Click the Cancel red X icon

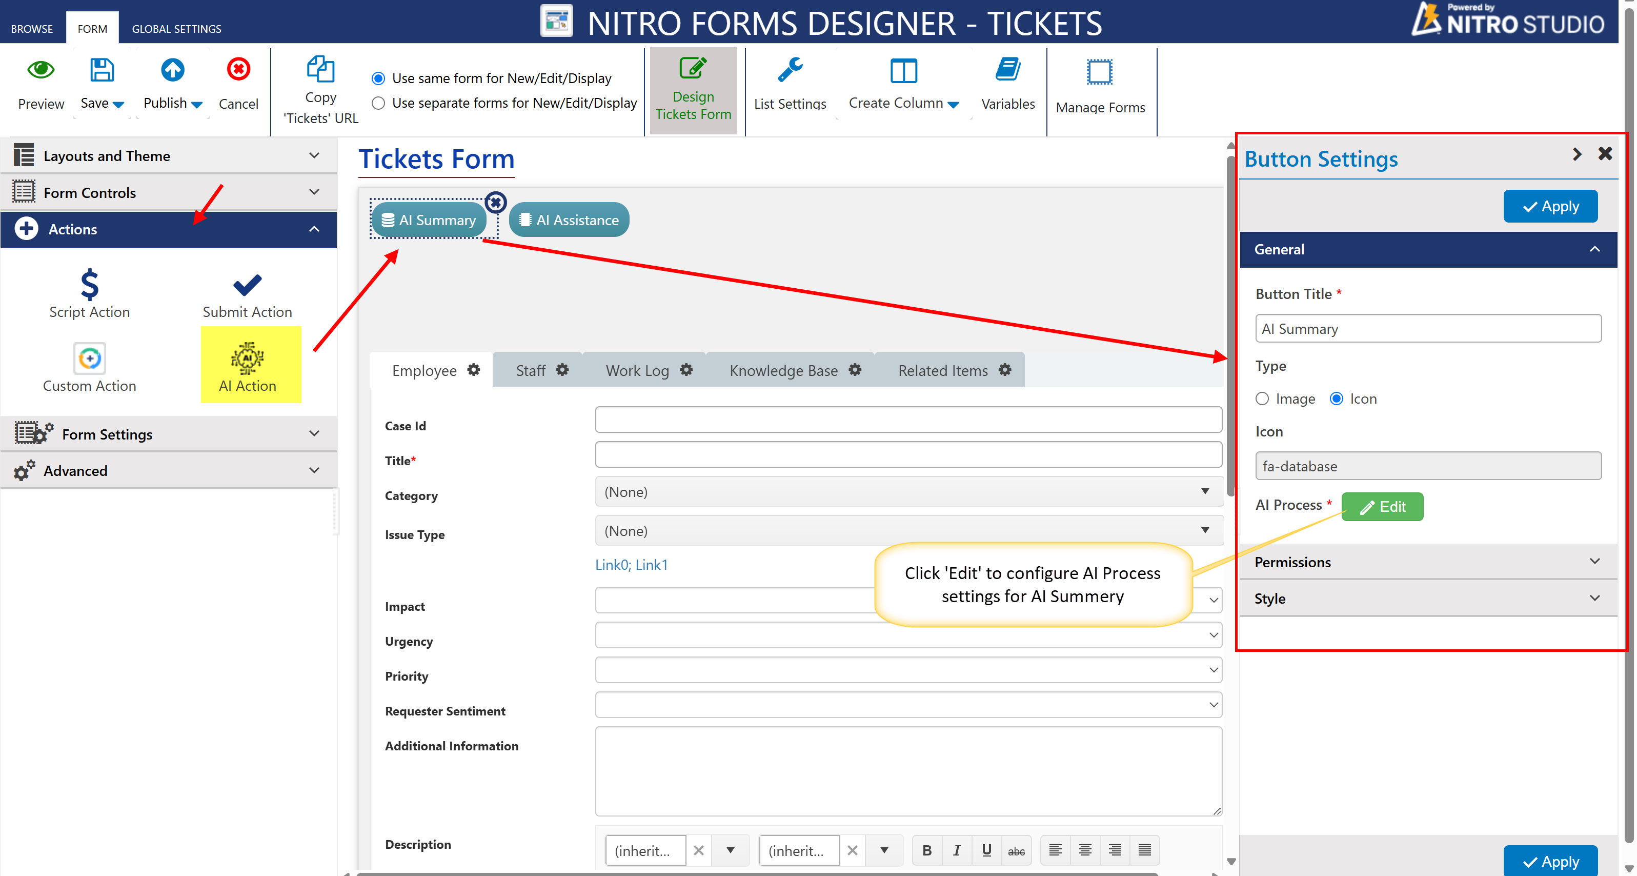click(238, 70)
